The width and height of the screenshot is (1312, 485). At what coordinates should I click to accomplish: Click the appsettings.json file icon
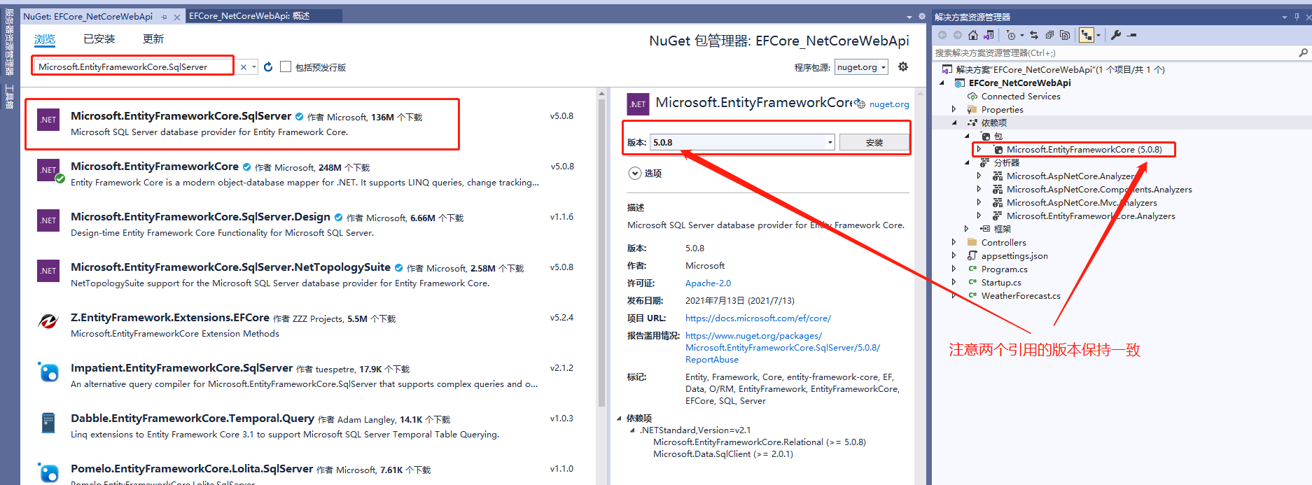972,255
